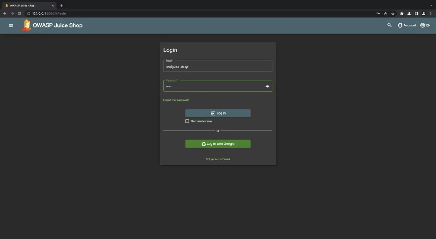This screenshot has width=436, height=239.
Task: Click the OWASP Juice Shop title text
Action: point(57,25)
